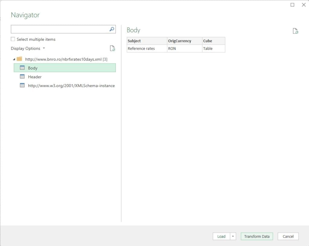Maximize the Navigator window
Image resolution: width=309 pixels, height=246 pixels.
pos(292,5)
